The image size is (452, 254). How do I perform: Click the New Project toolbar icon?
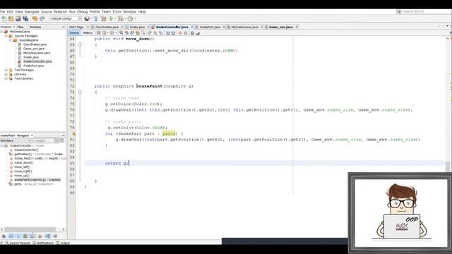pos(11,19)
